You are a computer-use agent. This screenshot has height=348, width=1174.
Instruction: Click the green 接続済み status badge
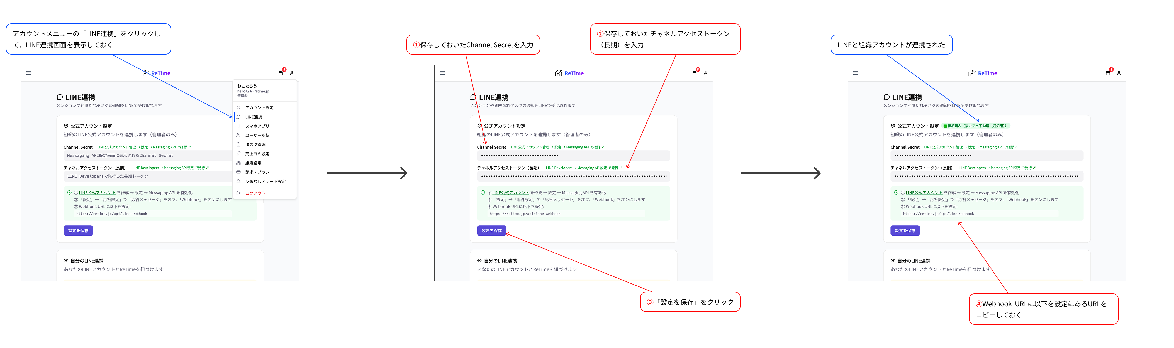(x=976, y=126)
